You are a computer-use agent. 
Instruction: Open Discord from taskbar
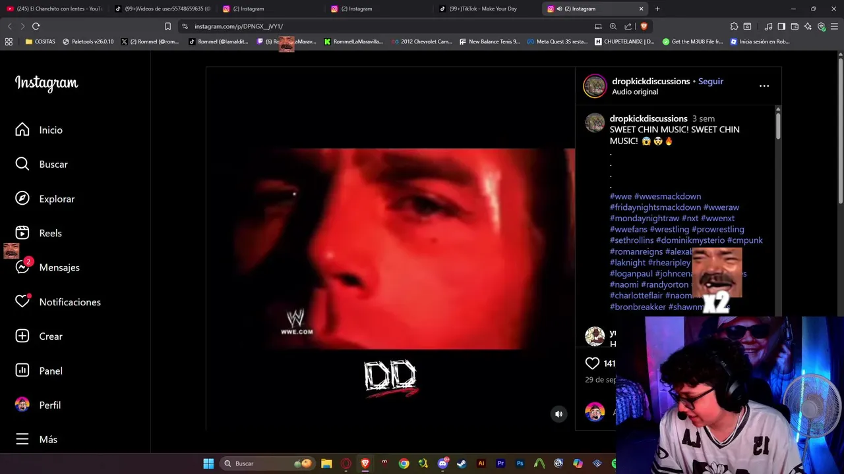coord(442,463)
